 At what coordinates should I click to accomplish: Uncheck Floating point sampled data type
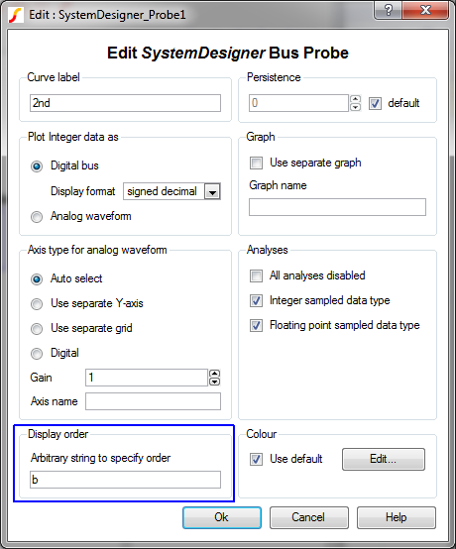click(256, 326)
